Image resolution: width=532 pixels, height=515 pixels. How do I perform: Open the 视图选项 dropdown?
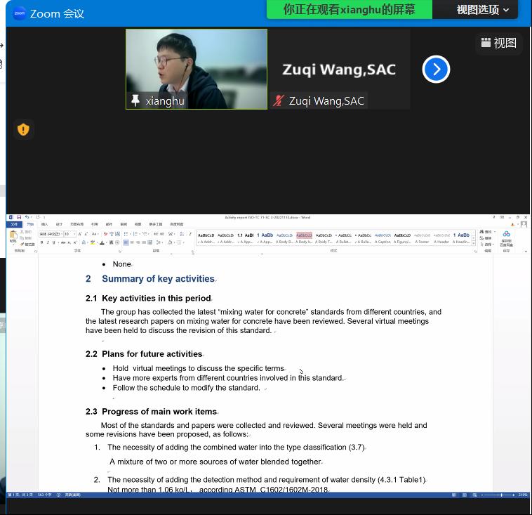click(x=483, y=10)
